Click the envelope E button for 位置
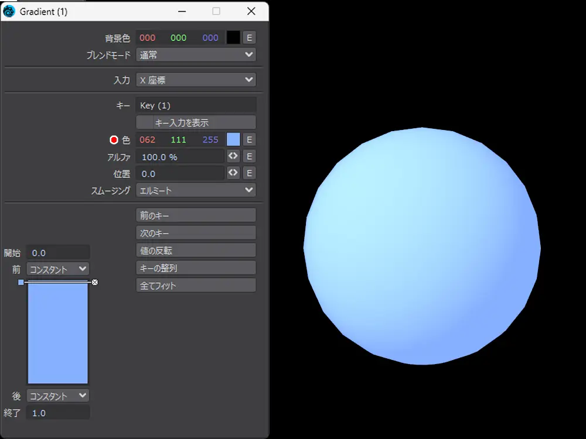The width and height of the screenshot is (586, 439). 249,173
